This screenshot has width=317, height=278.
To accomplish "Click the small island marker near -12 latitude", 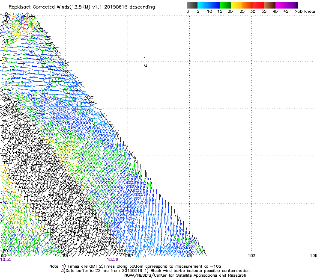I will click(x=146, y=65).
